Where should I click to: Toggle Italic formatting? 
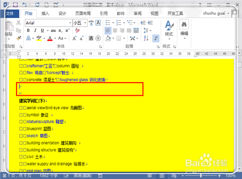coord(35,30)
